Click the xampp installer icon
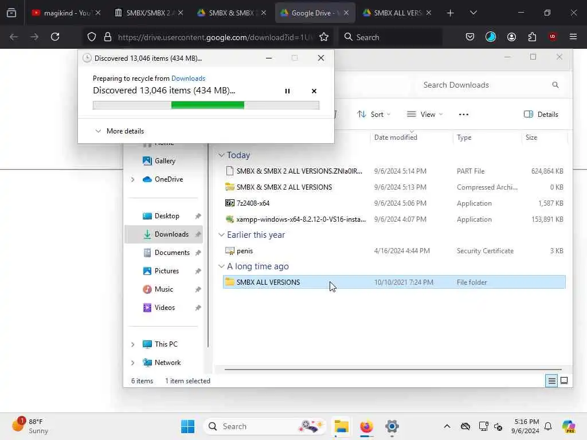The image size is (587, 440). [x=229, y=219]
